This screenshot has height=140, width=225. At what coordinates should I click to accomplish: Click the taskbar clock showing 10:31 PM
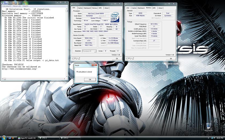220,138
